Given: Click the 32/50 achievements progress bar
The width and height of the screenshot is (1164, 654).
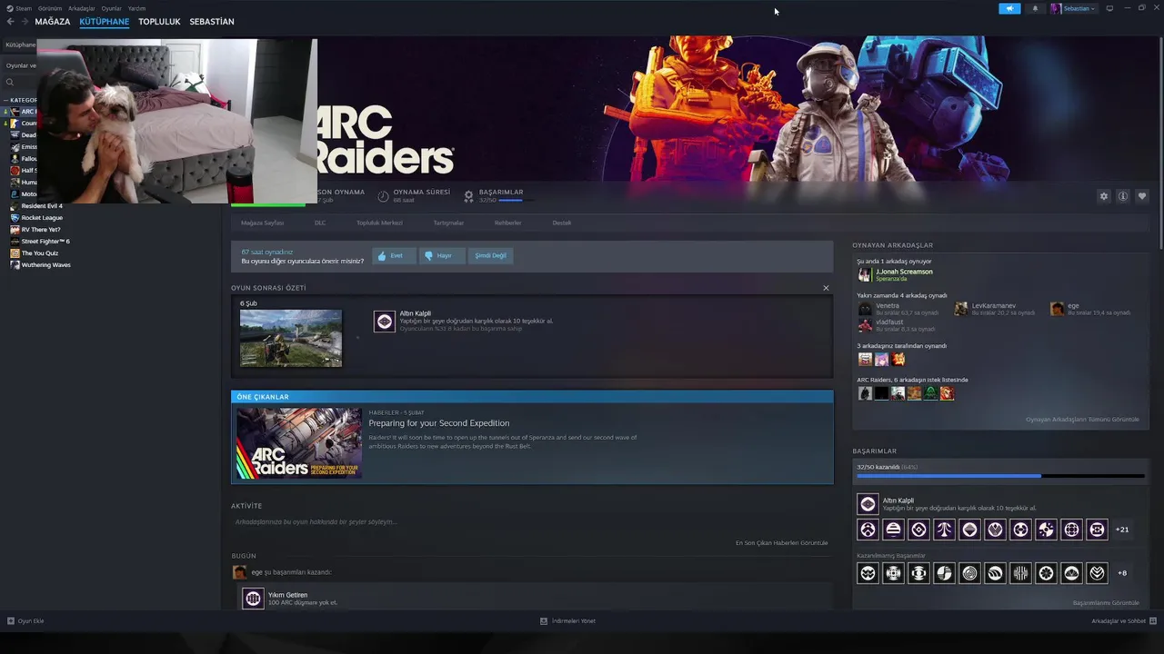Looking at the screenshot, I should [x=1000, y=476].
